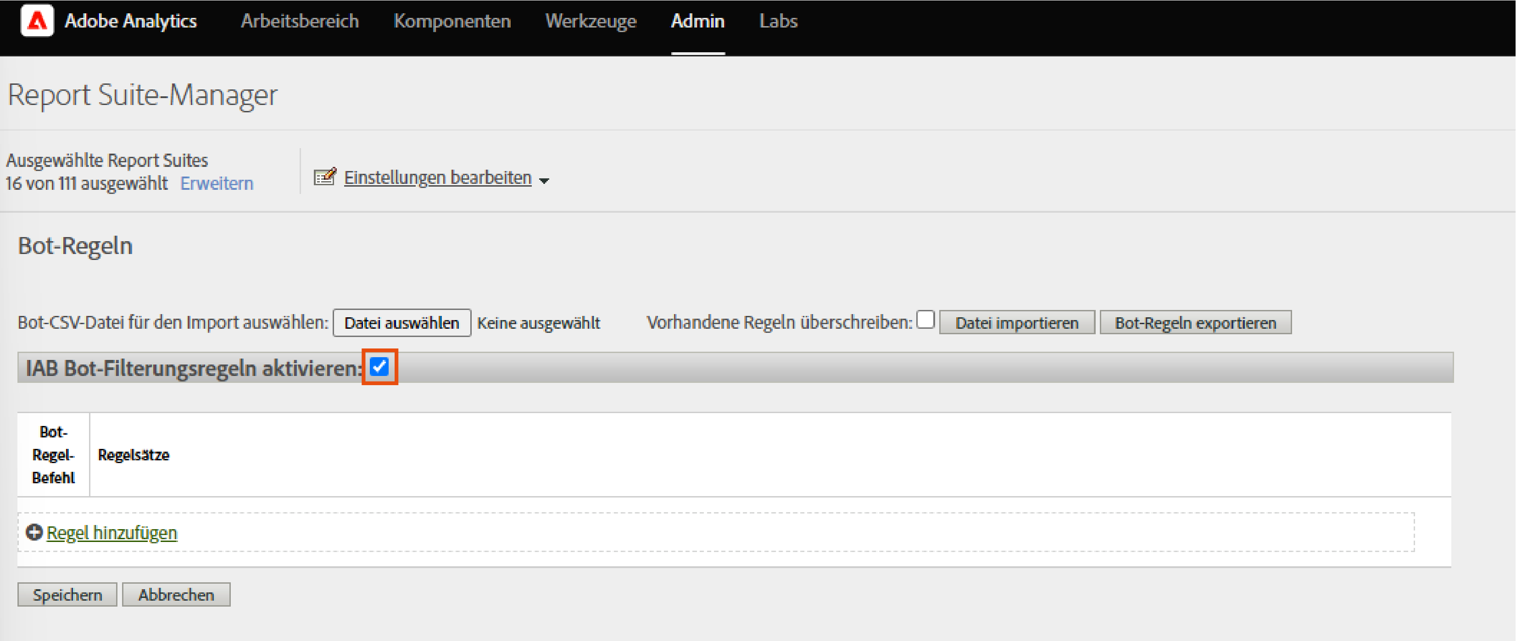Open the Einstellungen bearbeiten dropdown arrow
The image size is (1516, 641).
point(544,181)
